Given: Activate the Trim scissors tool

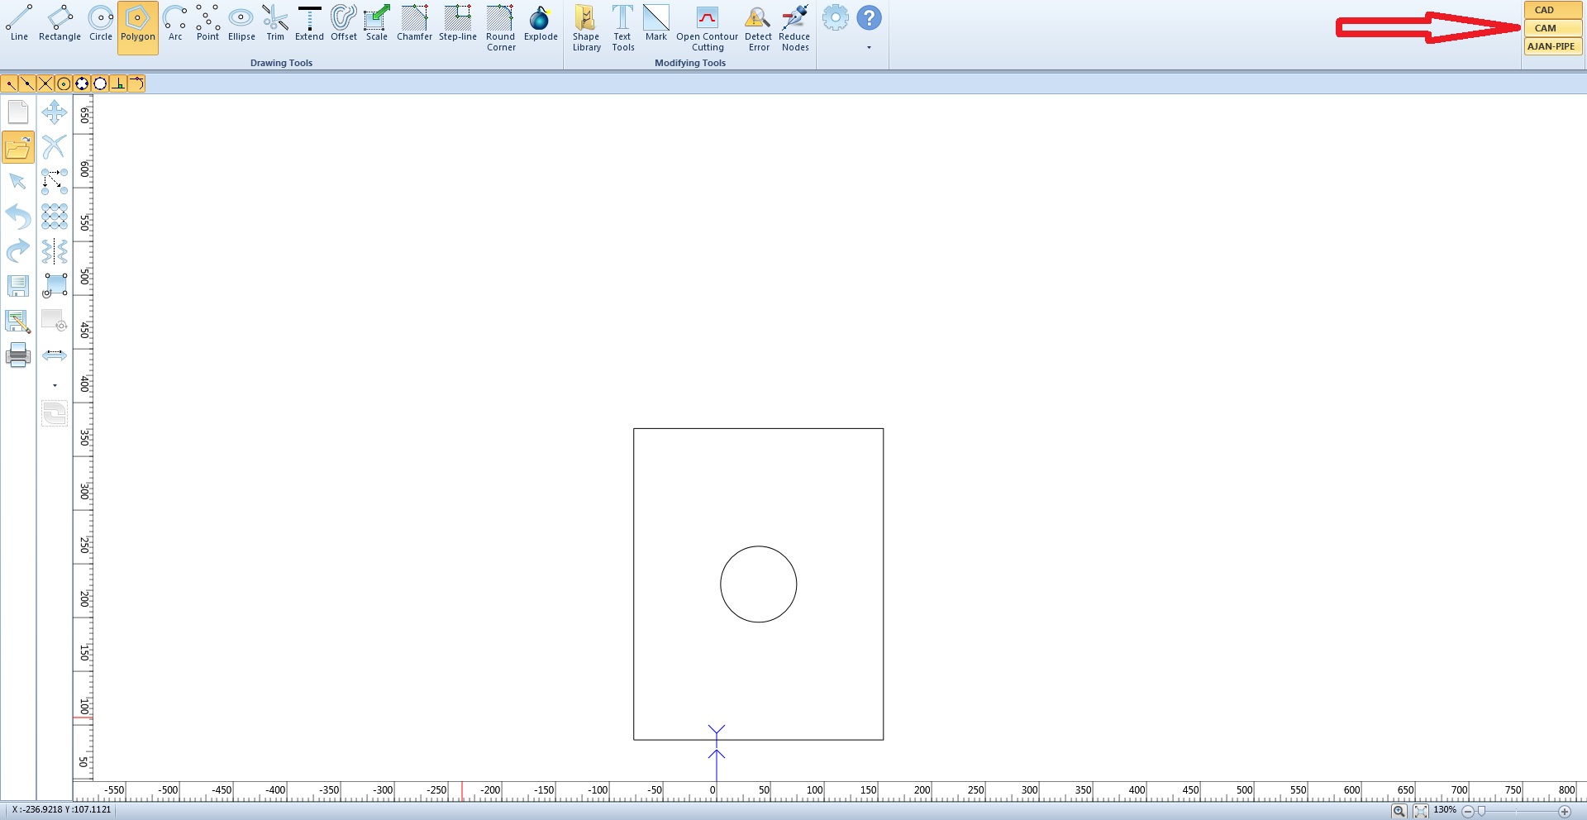Looking at the screenshot, I should pyautogui.click(x=275, y=23).
